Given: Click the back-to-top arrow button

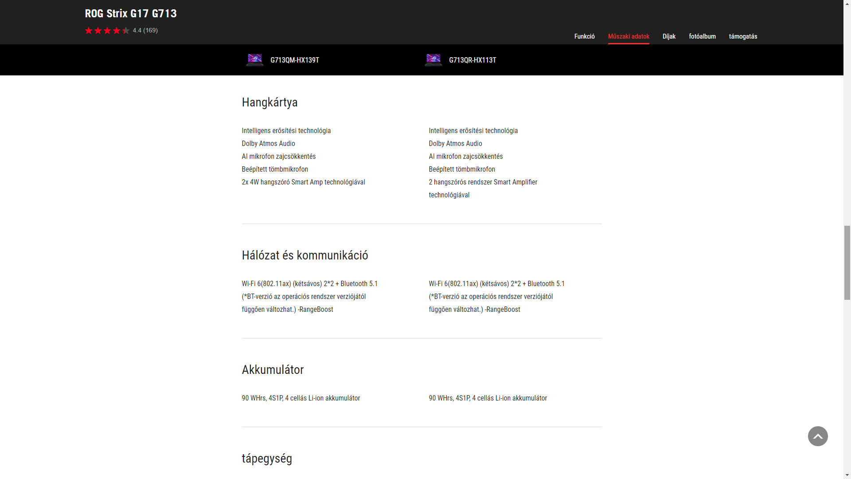Looking at the screenshot, I should [818, 436].
